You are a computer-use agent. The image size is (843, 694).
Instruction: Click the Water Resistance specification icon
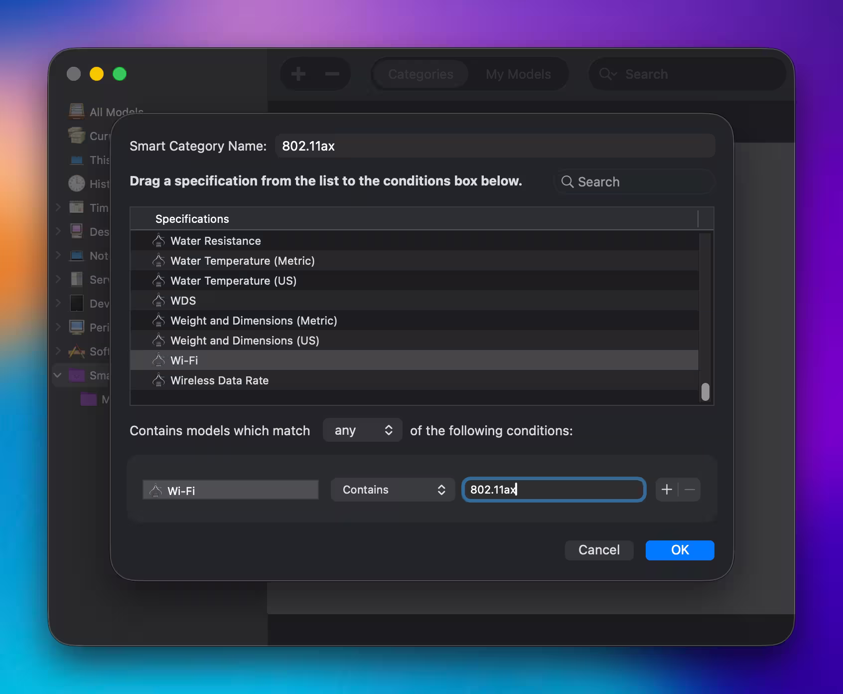pyautogui.click(x=158, y=241)
